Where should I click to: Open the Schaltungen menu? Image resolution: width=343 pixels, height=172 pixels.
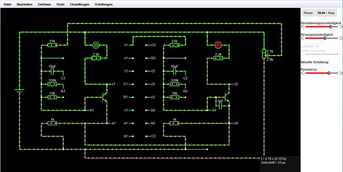[103, 4]
